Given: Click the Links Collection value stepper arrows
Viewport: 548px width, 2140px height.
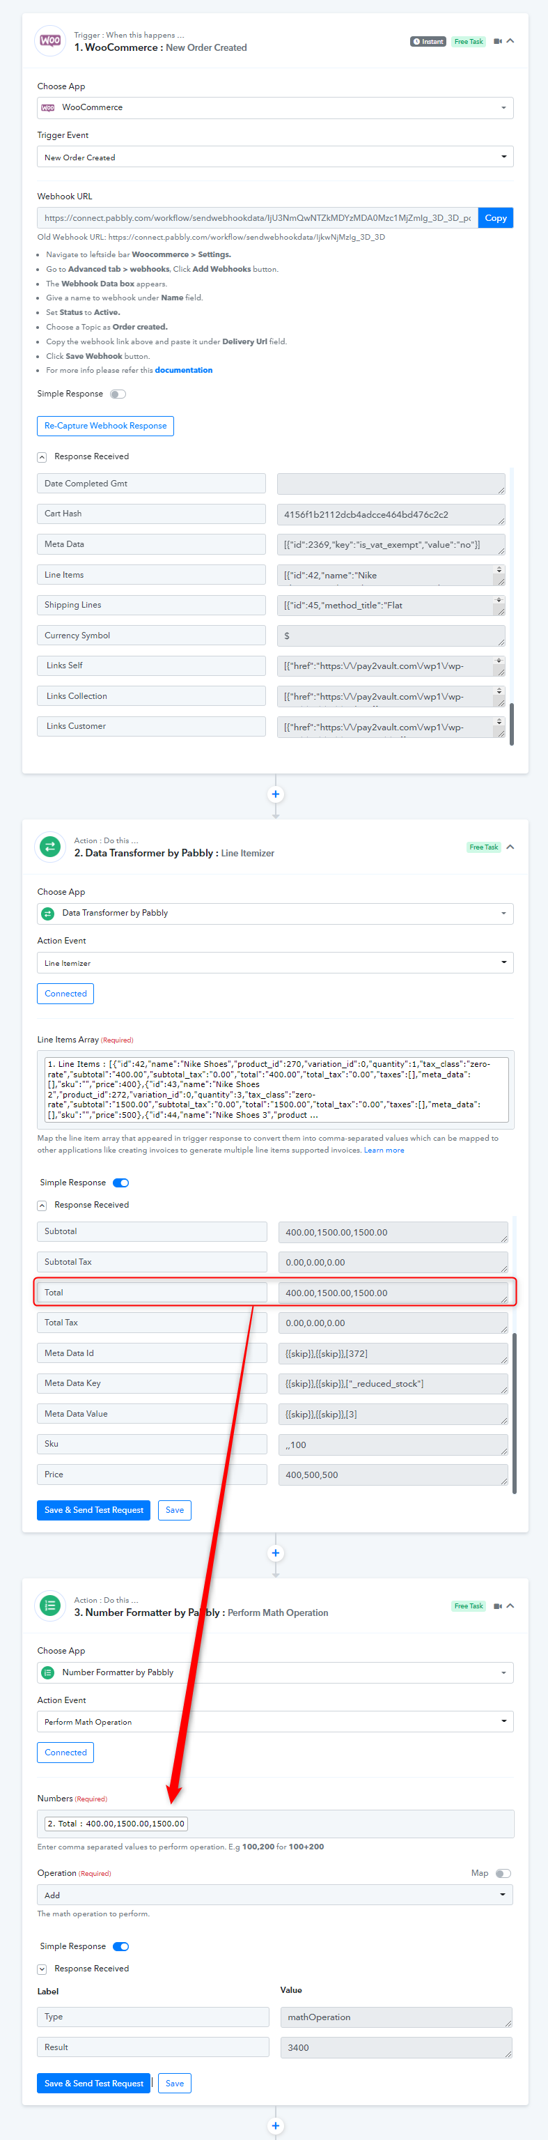Looking at the screenshot, I should pos(499,691).
